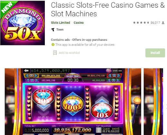Click the Grand 100x symbol on middle reel

[x=73, y=104]
